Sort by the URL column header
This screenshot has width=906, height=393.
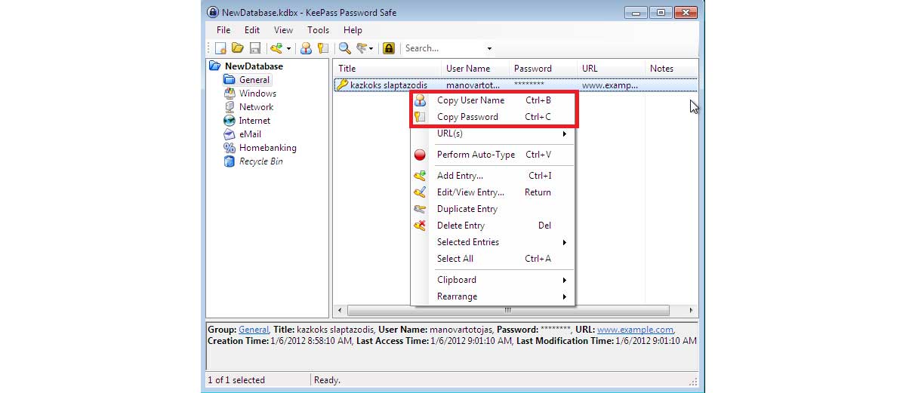pyautogui.click(x=612, y=69)
